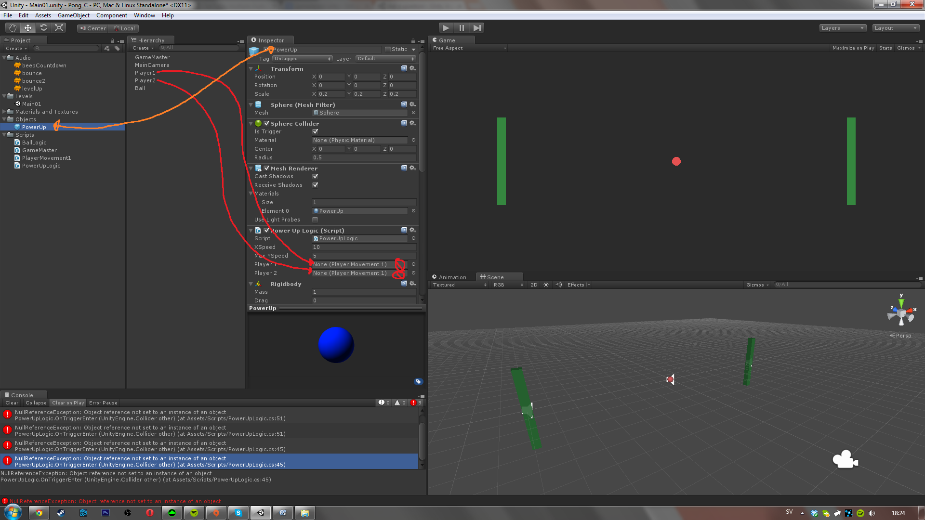Click Maximize on Play button
Image resolution: width=925 pixels, height=520 pixels.
853,48
